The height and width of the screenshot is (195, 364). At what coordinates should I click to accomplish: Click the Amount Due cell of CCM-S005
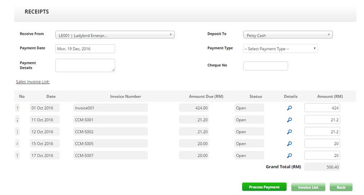(x=194, y=143)
